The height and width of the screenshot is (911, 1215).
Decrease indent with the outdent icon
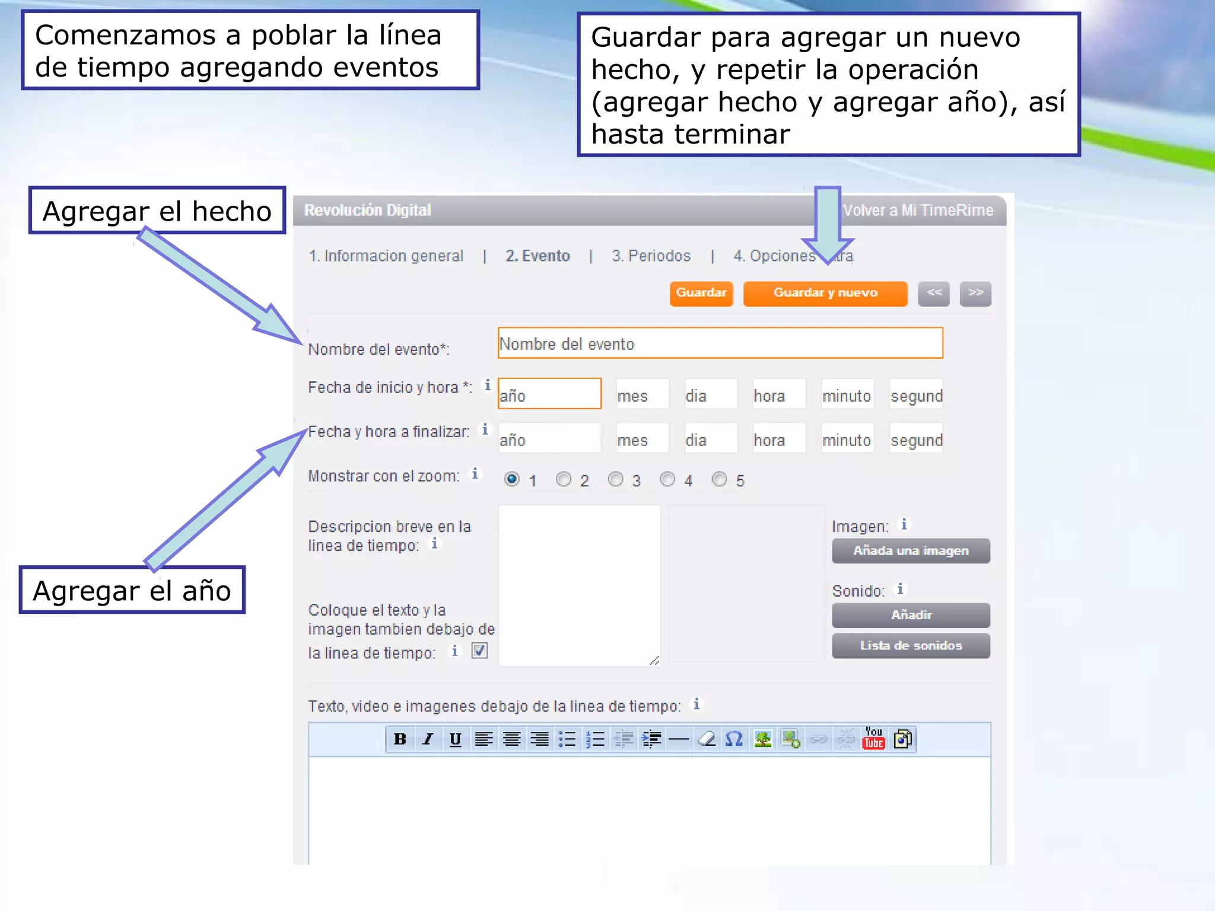(623, 739)
